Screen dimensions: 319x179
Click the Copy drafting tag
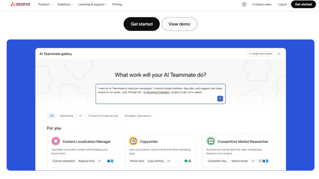coord(156,161)
